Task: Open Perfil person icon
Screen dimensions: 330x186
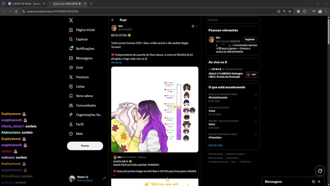Action: coord(71,124)
